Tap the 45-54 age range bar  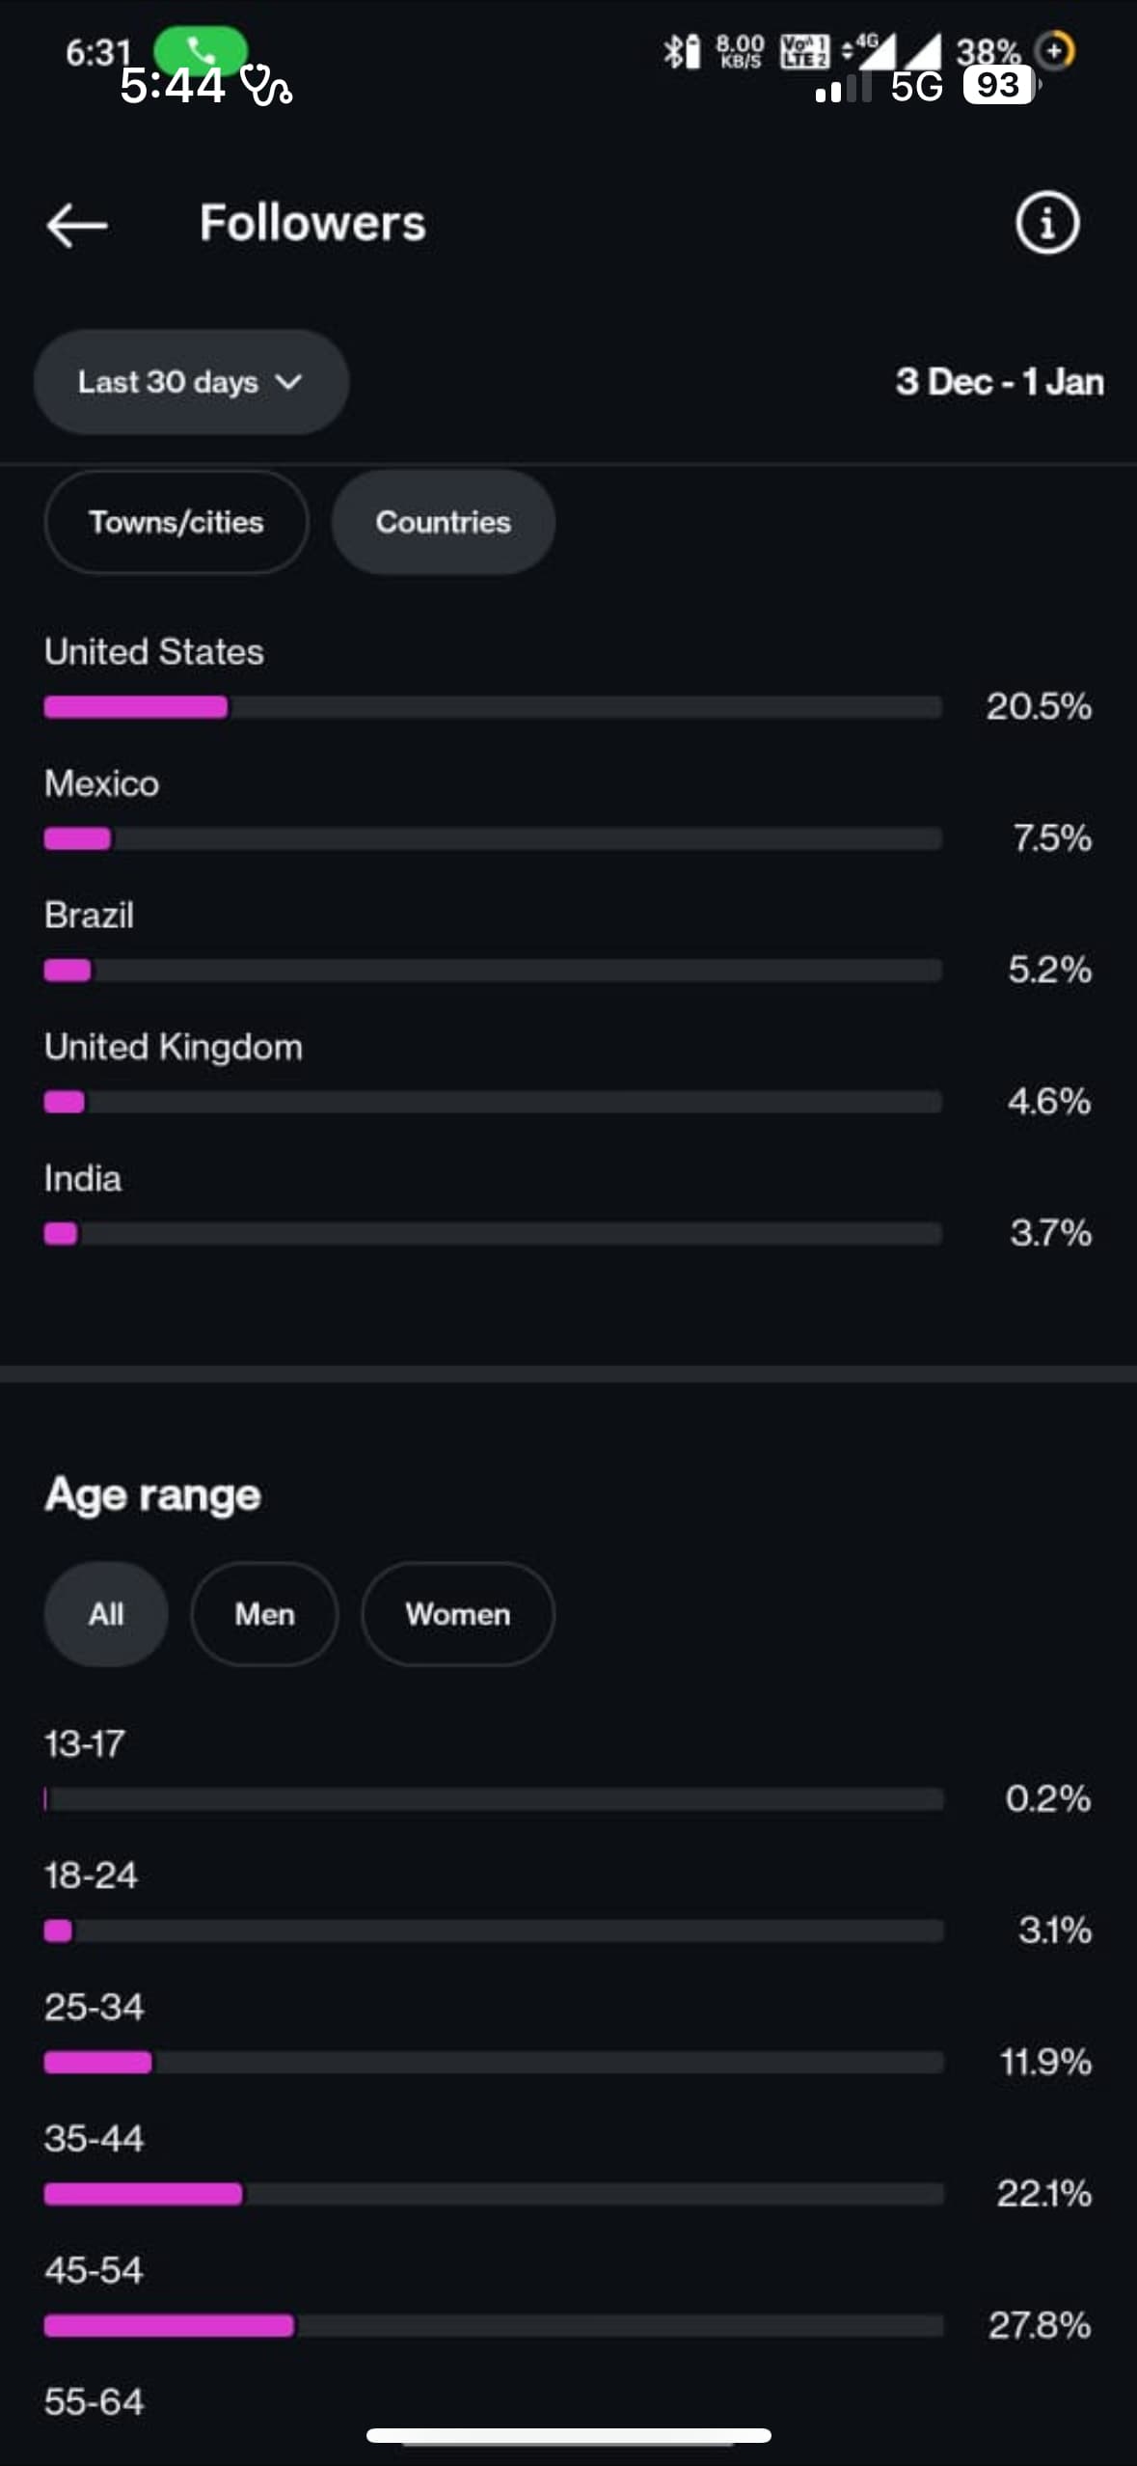pyautogui.click(x=492, y=2326)
